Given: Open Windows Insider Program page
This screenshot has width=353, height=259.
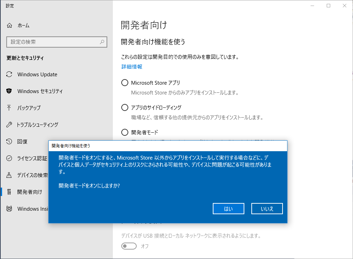Looking at the screenshot, I should (33, 209).
